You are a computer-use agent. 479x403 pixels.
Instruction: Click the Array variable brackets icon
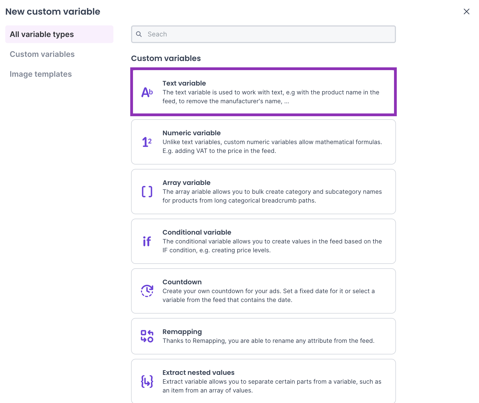click(147, 192)
